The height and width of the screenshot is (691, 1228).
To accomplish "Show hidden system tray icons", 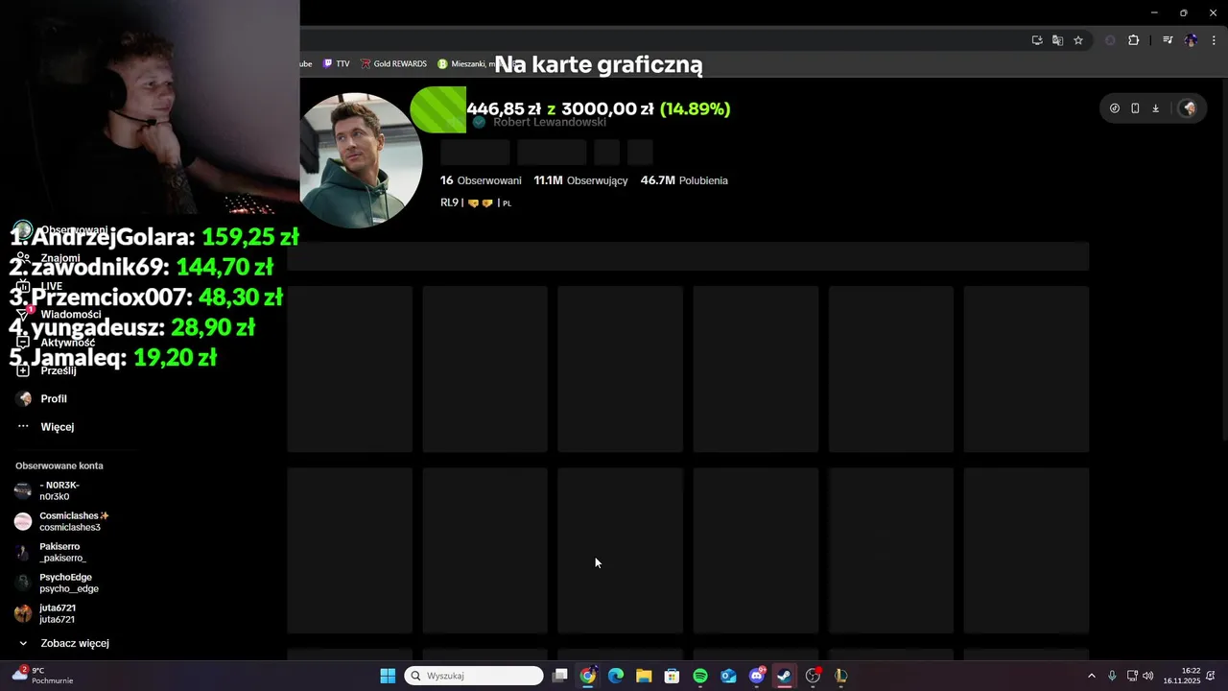I will pos(1091,676).
